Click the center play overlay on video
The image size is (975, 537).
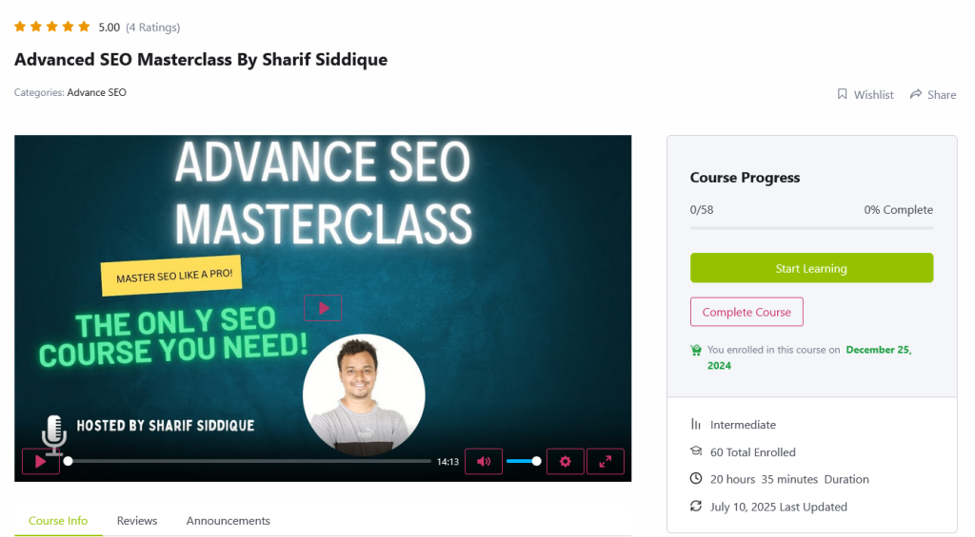coord(323,308)
